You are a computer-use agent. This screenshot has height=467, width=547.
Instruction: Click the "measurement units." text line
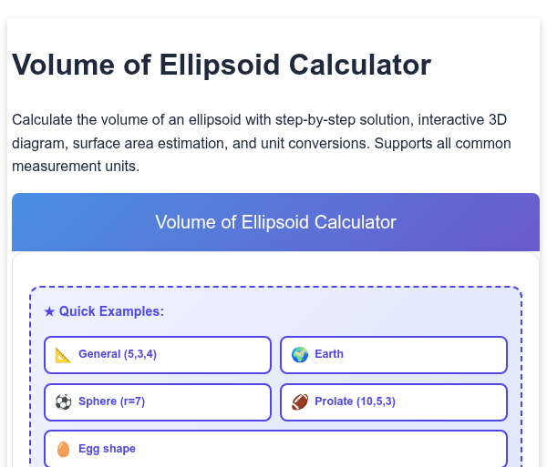(76, 166)
